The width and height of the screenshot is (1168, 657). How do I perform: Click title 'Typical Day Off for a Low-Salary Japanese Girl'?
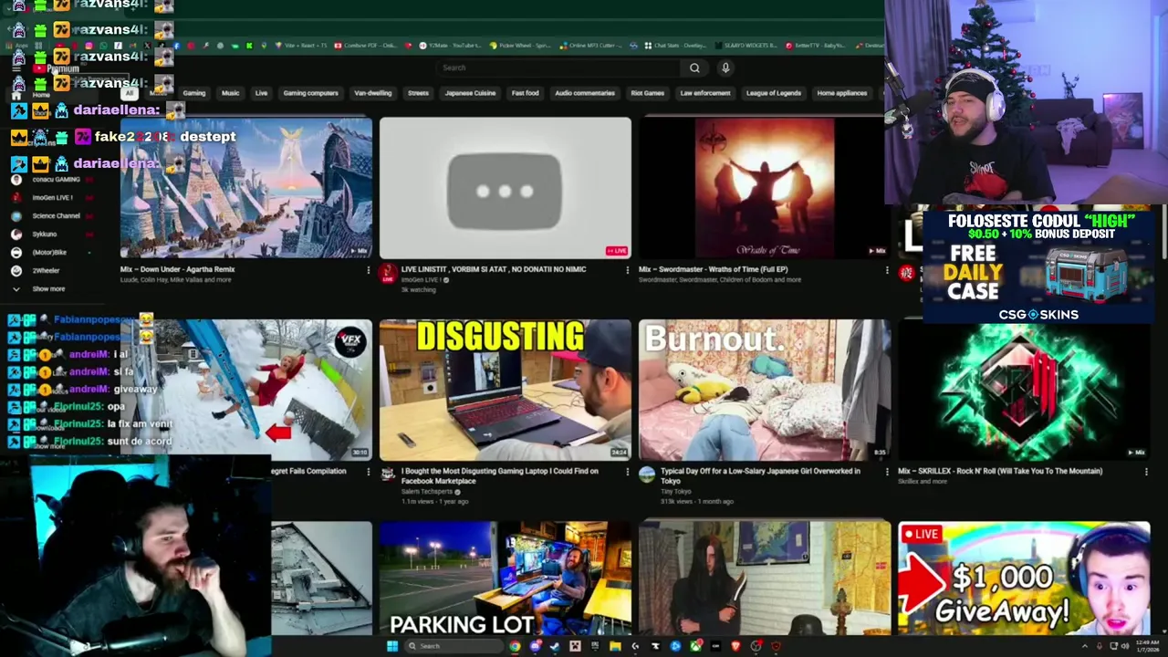760,476
